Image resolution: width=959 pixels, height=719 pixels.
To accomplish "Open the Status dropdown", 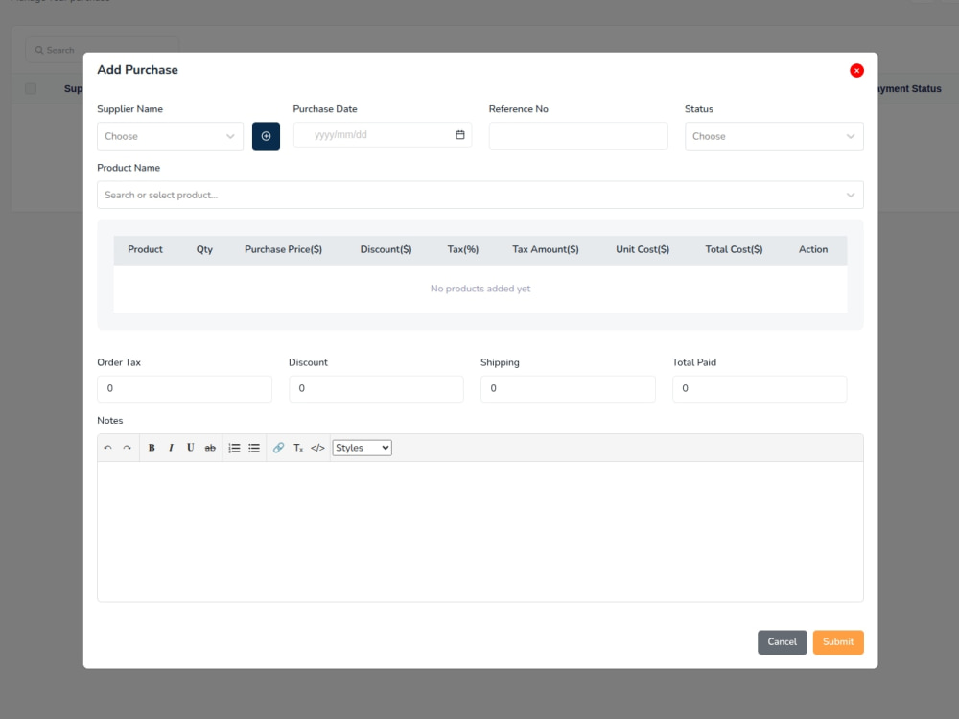I will pos(774,136).
